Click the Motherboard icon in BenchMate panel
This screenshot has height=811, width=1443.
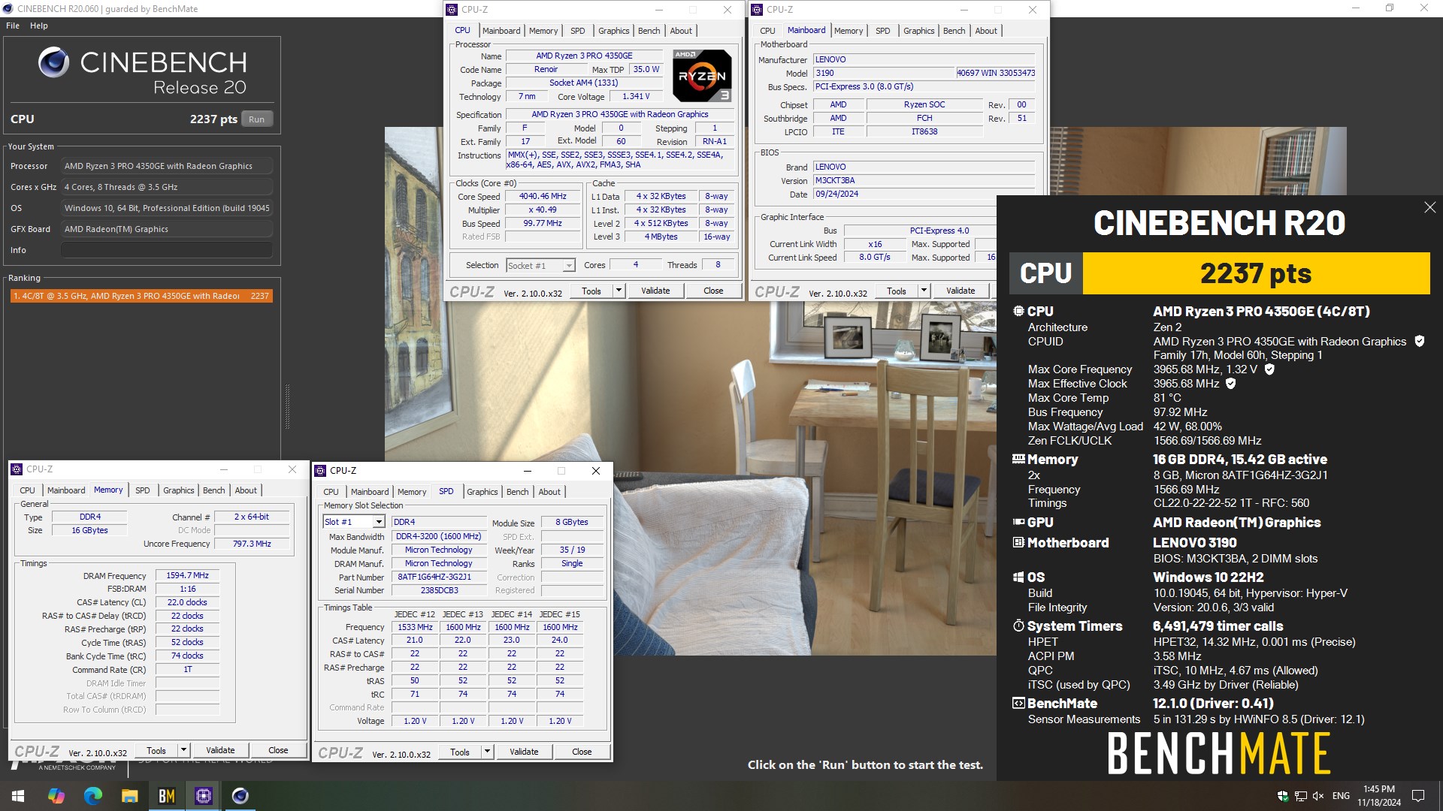click(x=1018, y=542)
